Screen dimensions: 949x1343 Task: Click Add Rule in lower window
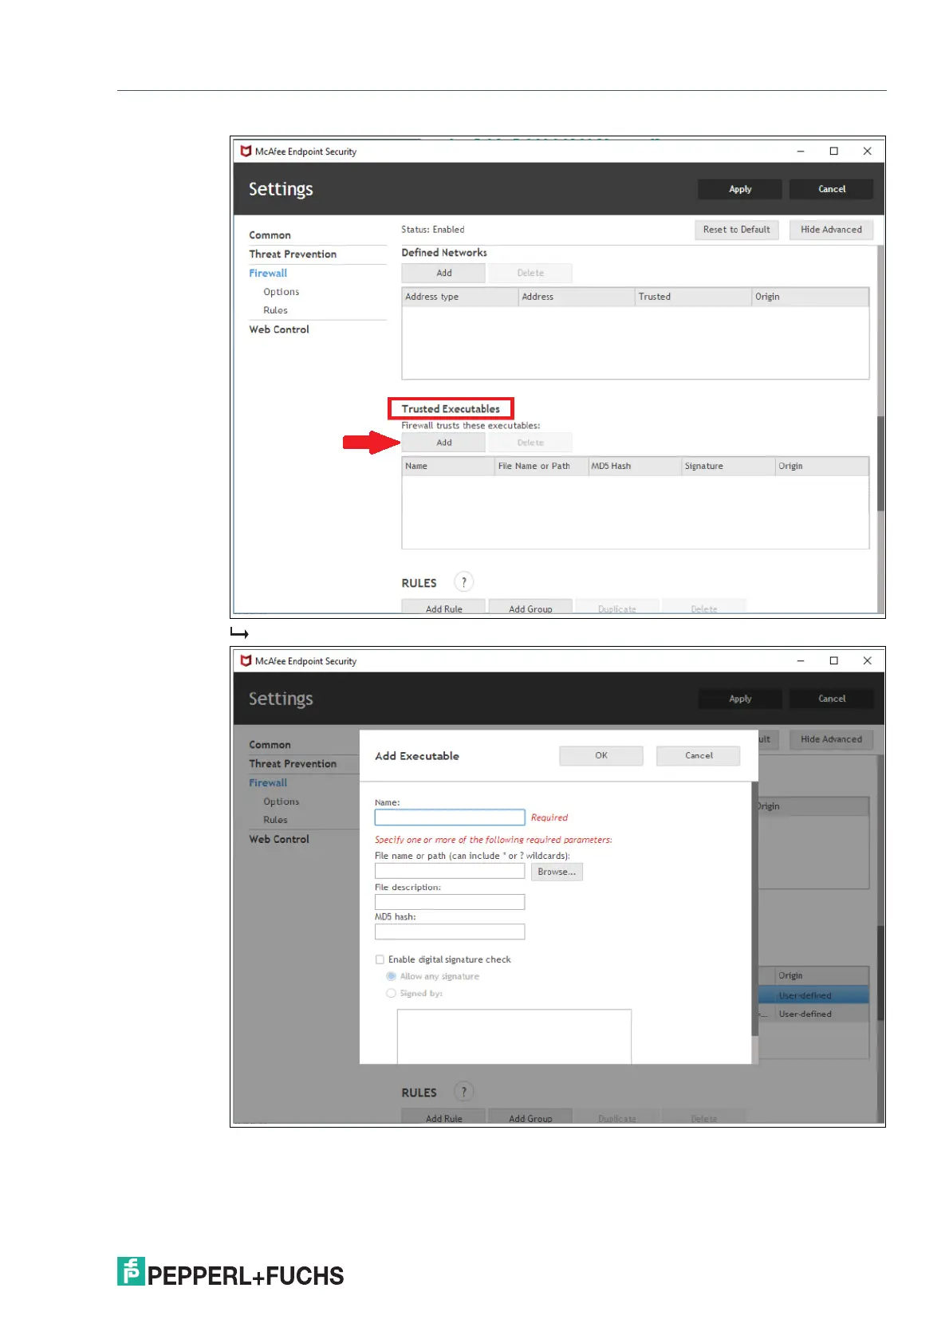pos(443,1117)
